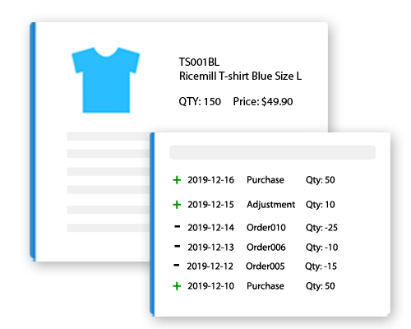Click the minus icon next to Order006

coord(178,246)
